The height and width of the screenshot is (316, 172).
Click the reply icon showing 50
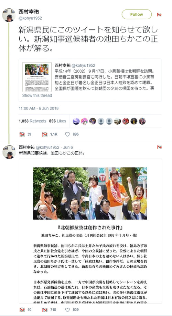point(22,309)
